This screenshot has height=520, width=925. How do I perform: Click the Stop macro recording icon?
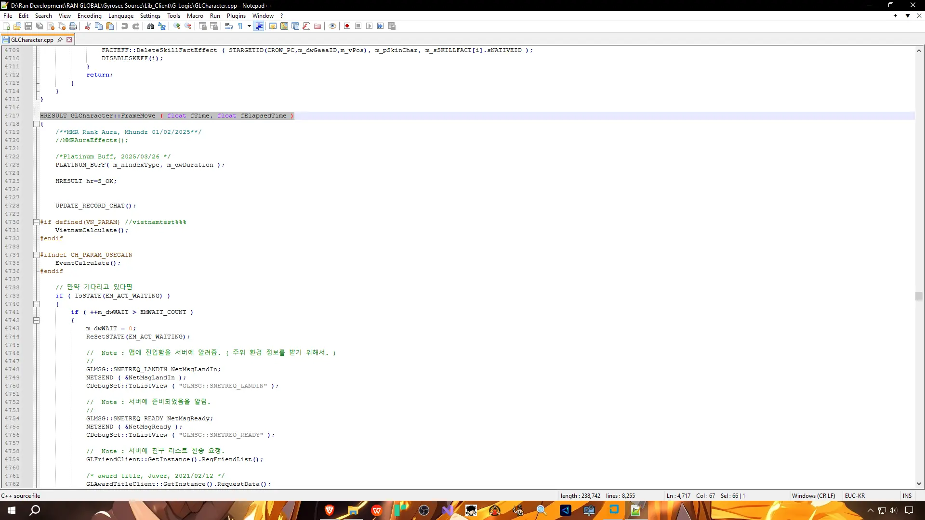pos(358,26)
